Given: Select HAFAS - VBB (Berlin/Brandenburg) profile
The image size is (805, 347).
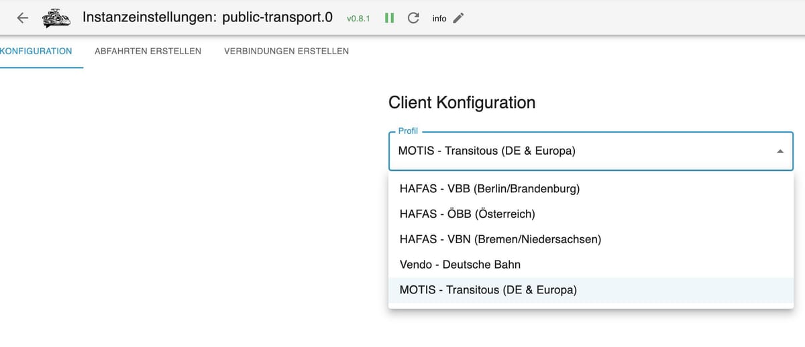Looking at the screenshot, I should click(591, 188).
